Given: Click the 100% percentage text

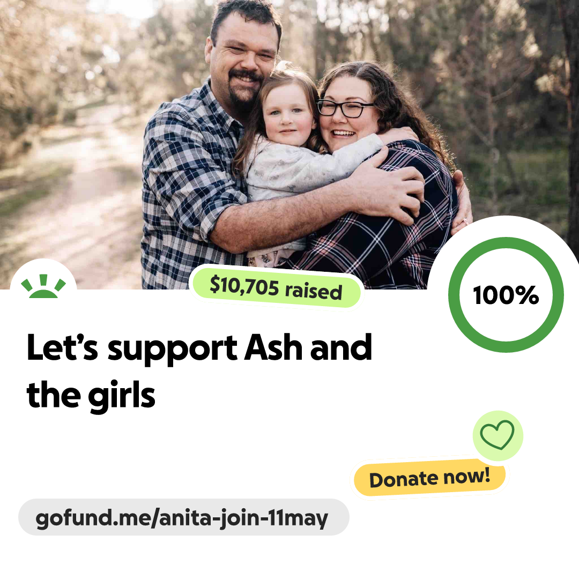Looking at the screenshot, I should 506,295.
